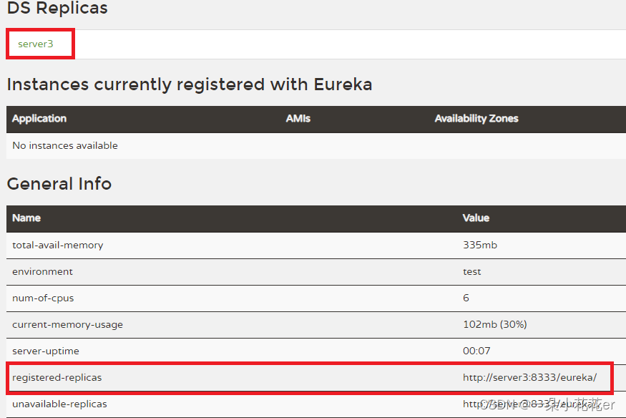626x418 pixels.
Task: Select the 335mb memory value
Action: pyautogui.click(x=480, y=245)
